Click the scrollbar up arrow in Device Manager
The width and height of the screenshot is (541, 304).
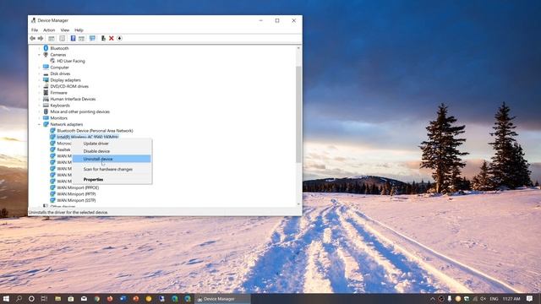point(298,48)
